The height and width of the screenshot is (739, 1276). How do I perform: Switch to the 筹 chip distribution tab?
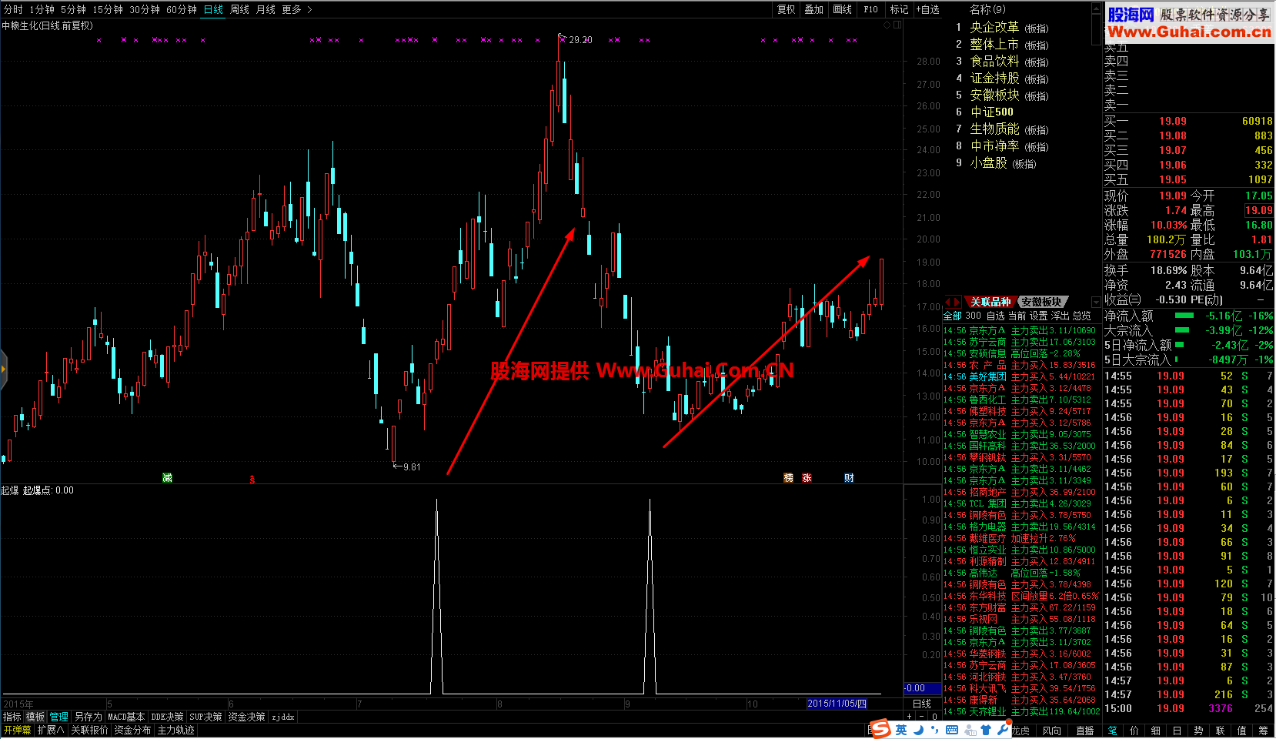click(x=1263, y=731)
